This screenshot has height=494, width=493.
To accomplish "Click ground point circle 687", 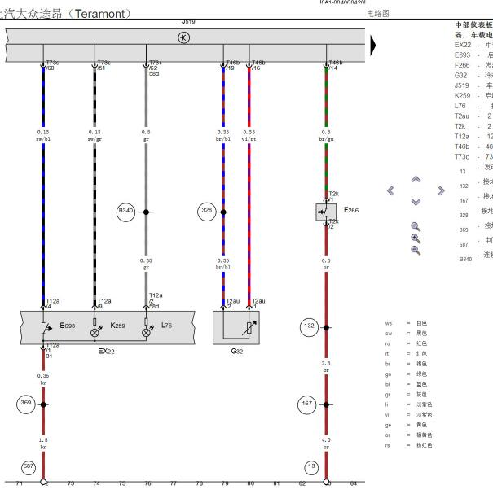I will [x=29, y=467].
